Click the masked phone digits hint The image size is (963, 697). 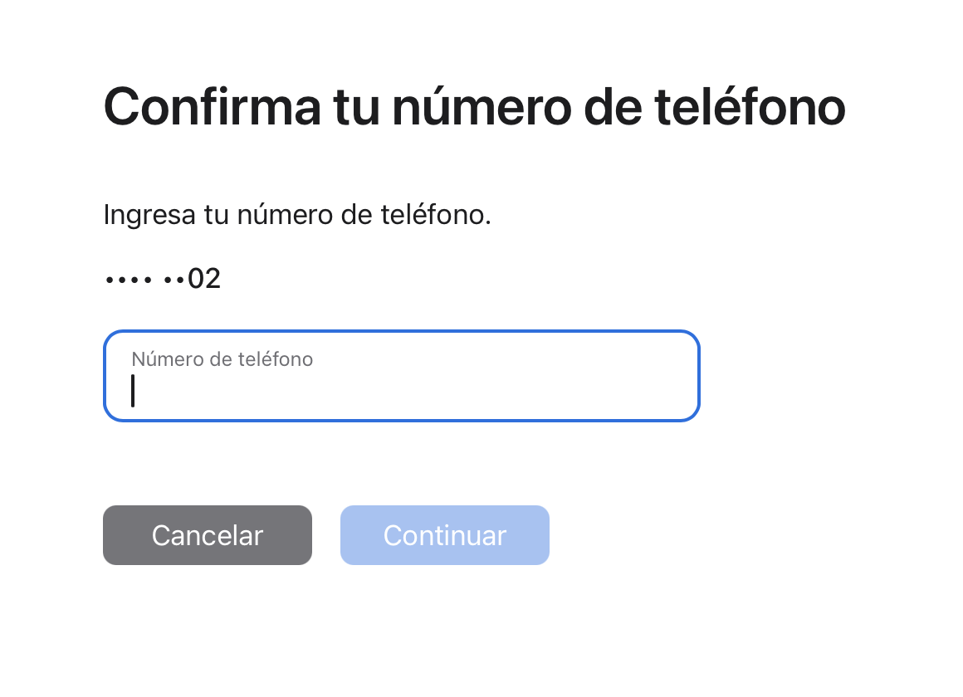pos(163,279)
